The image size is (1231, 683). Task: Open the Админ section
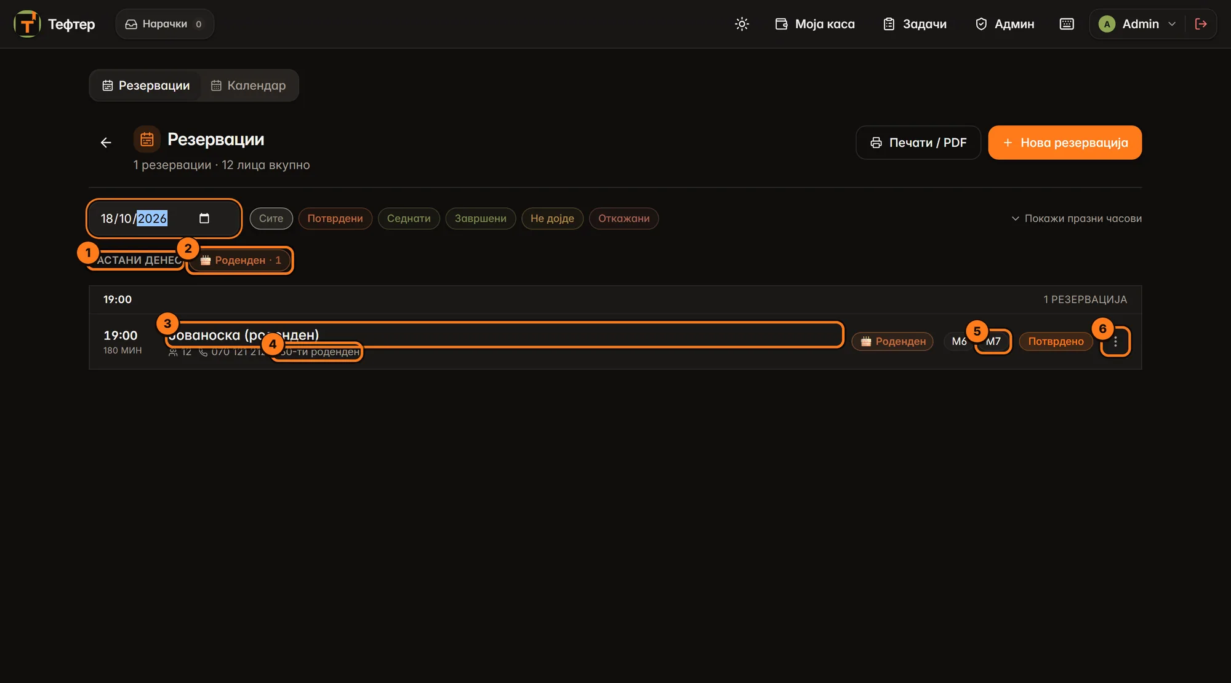[1004, 24]
